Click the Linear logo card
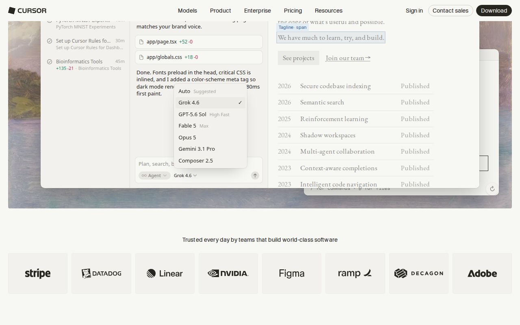This screenshot has height=325, width=520. 165,273
